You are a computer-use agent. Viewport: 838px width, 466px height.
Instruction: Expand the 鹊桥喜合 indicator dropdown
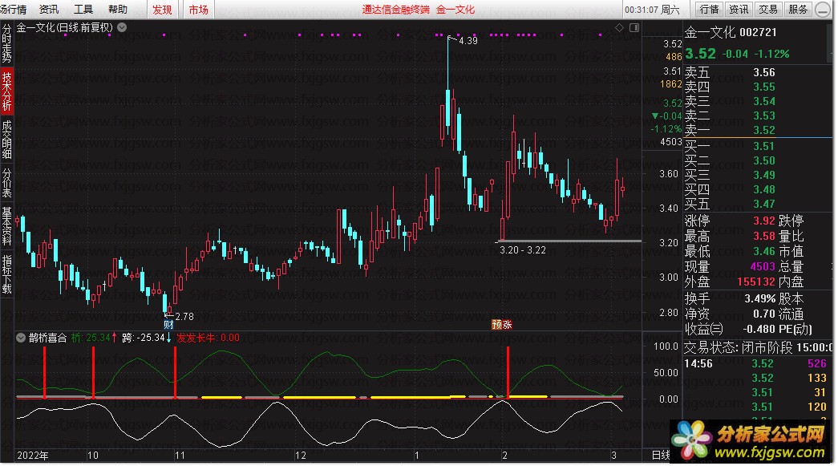[20, 338]
